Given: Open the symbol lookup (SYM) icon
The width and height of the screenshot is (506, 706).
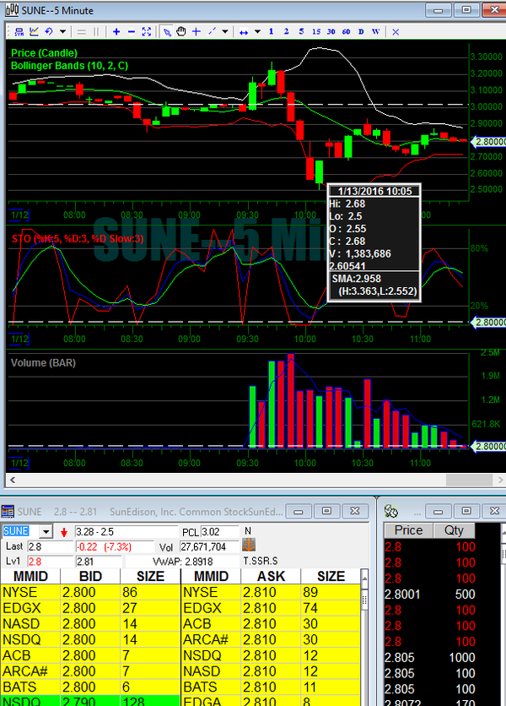Looking at the screenshot, I should point(16,31).
